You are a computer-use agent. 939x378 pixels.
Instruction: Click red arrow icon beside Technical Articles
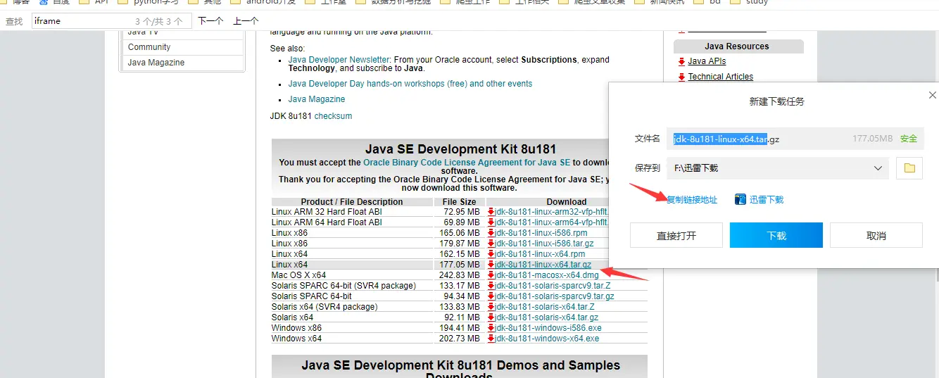pyautogui.click(x=681, y=77)
